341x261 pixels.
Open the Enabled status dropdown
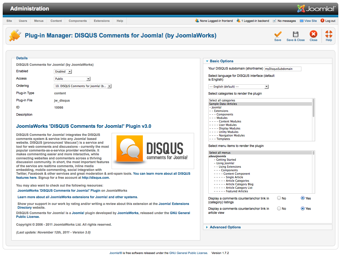point(63,71)
